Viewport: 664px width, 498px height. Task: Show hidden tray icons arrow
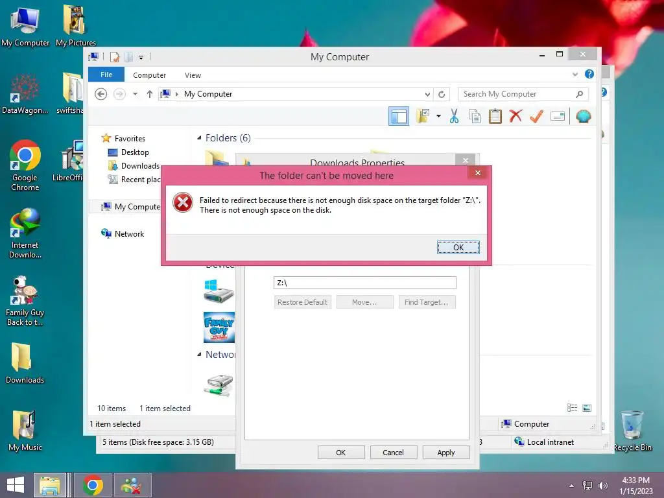pyautogui.click(x=571, y=486)
